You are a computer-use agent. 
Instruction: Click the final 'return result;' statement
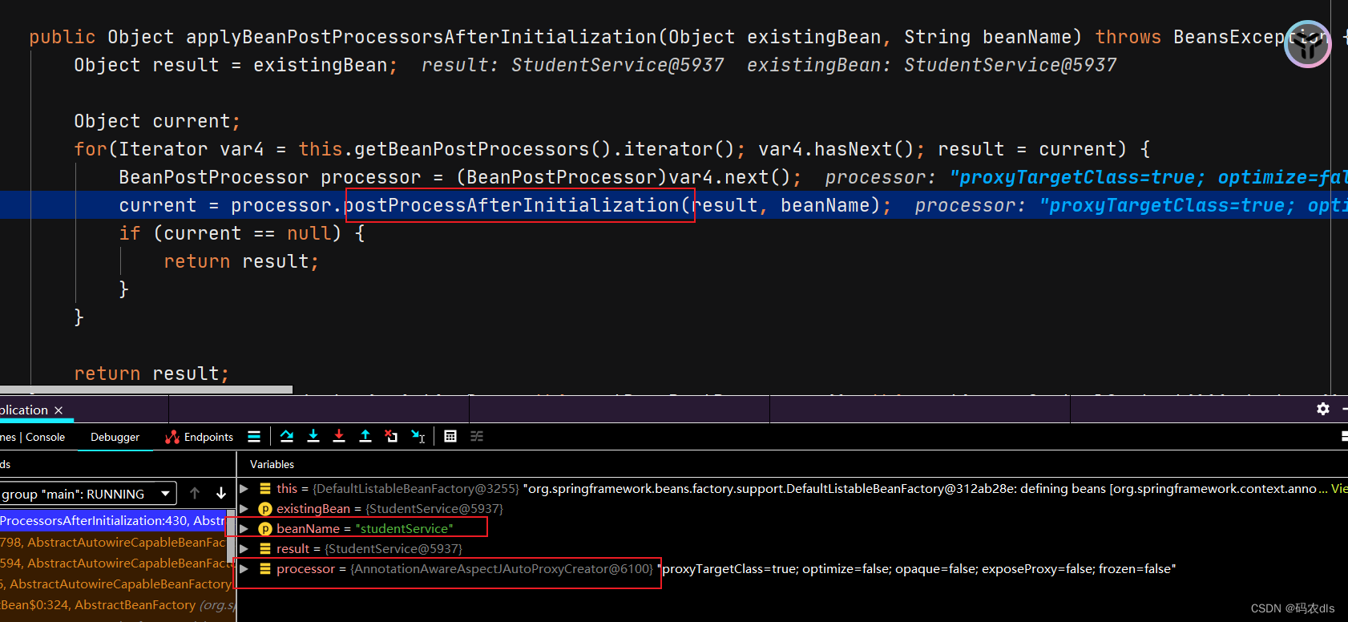pyautogui.click(x=151, y=374)
